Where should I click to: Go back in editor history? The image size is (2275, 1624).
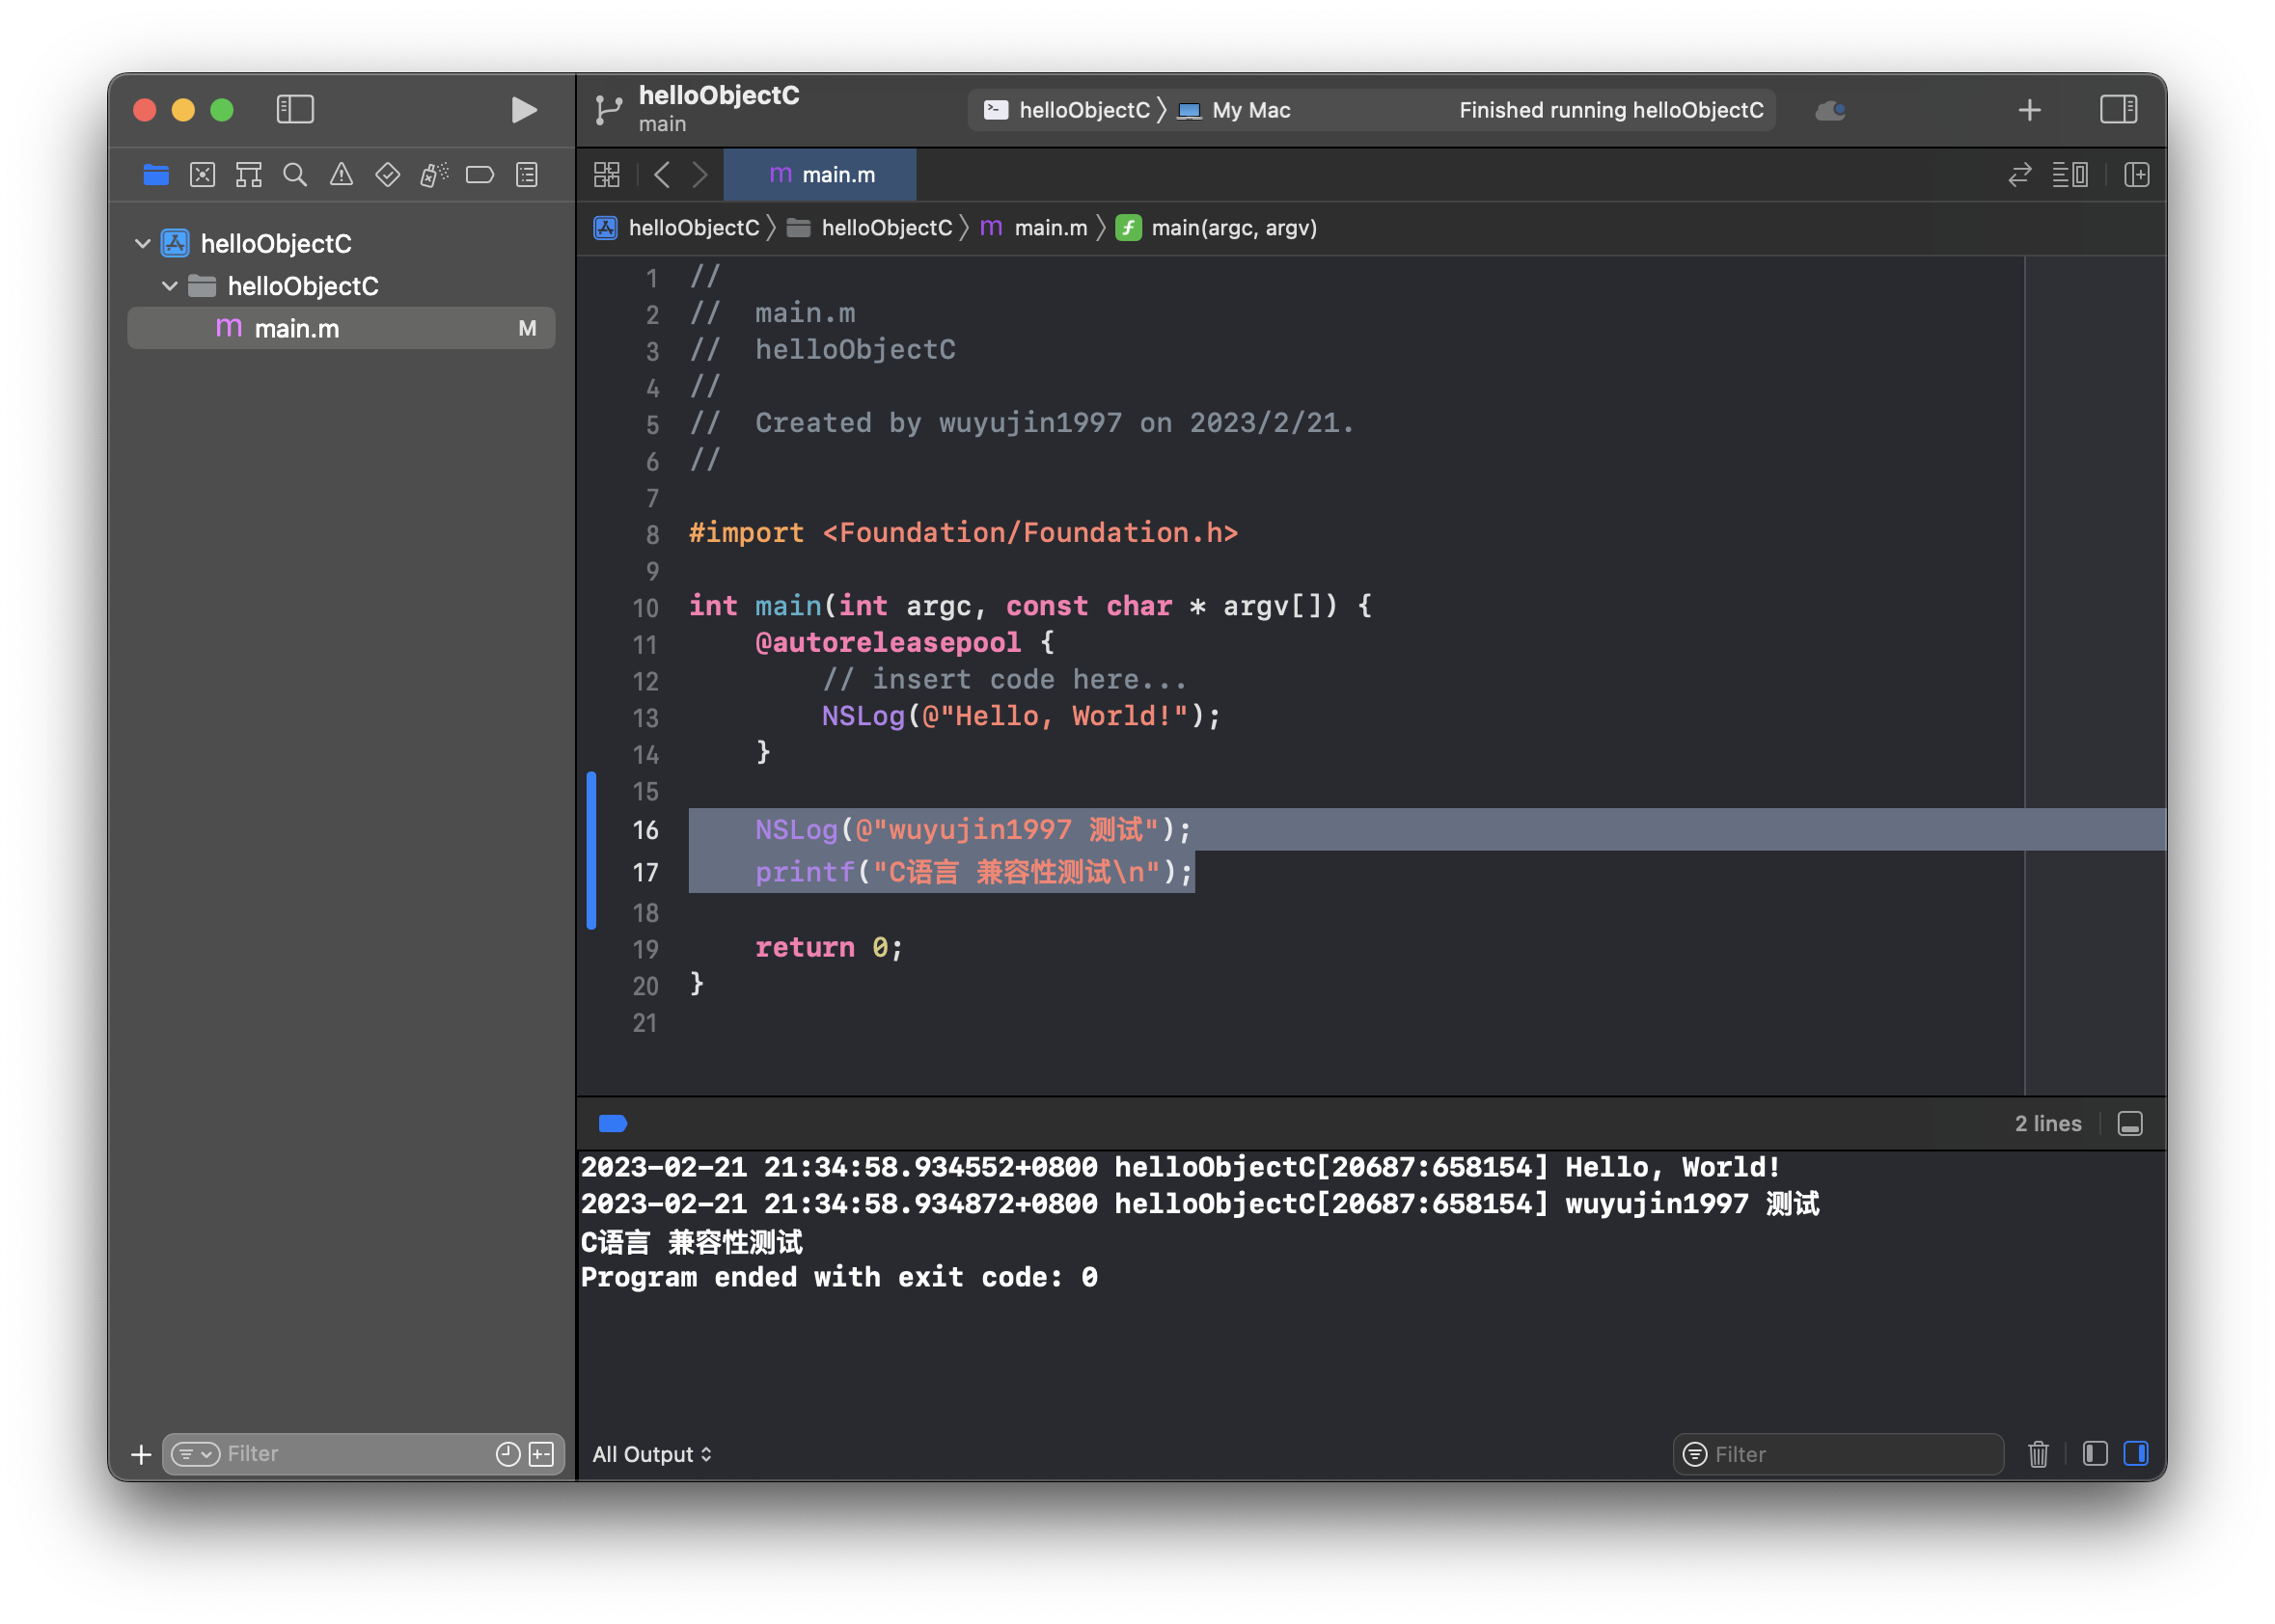point(661,175)
